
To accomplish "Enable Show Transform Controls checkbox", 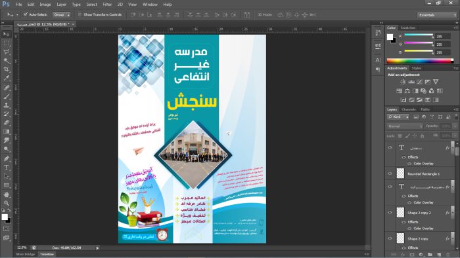I will 80,14.
